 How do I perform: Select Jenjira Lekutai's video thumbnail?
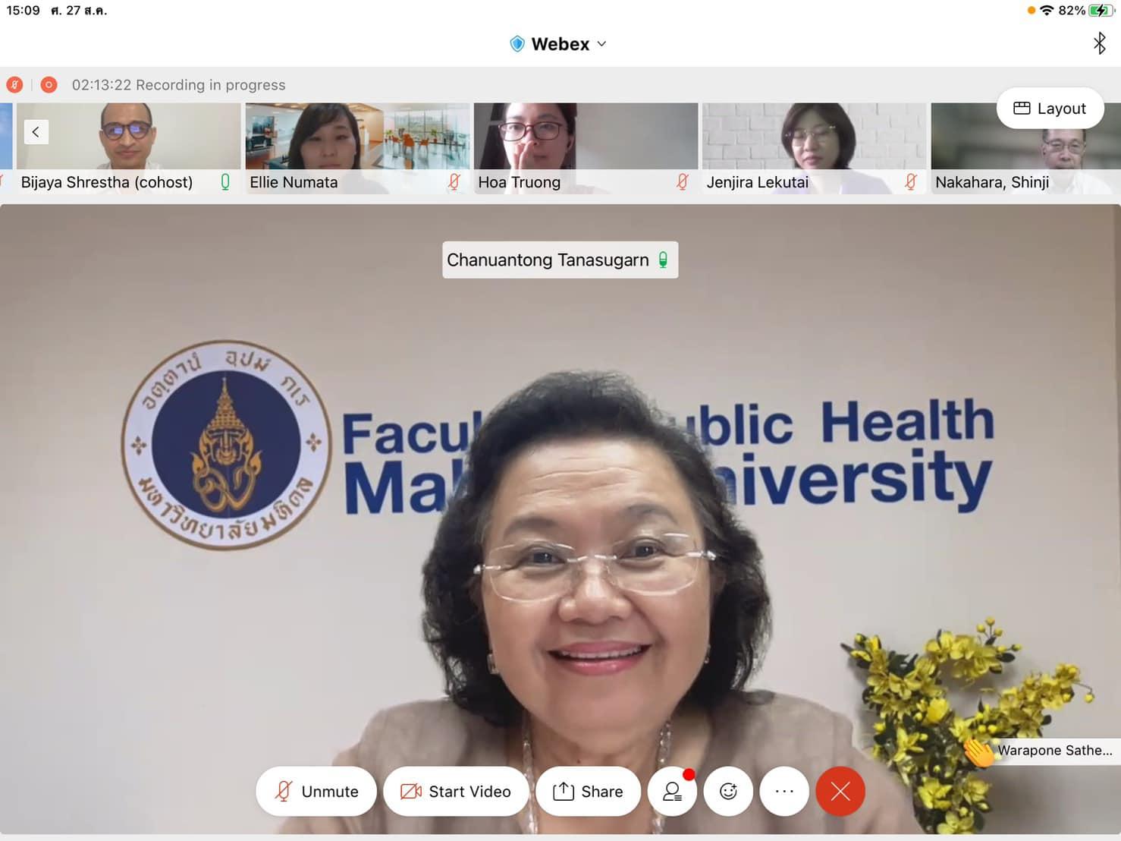[x=814, y=148]
